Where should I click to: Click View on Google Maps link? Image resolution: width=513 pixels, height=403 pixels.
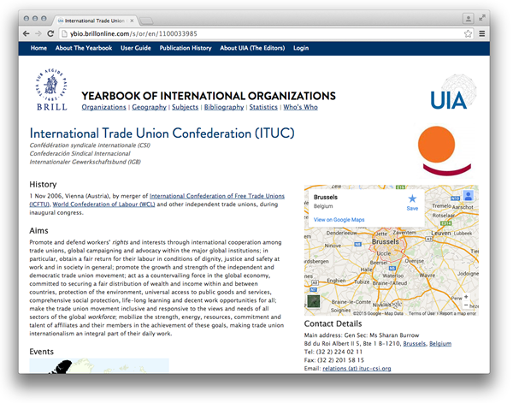[x=339, y=220]
